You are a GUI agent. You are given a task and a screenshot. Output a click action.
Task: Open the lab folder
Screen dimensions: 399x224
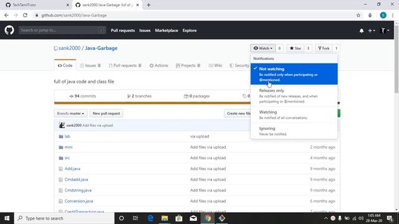point(67,136)
